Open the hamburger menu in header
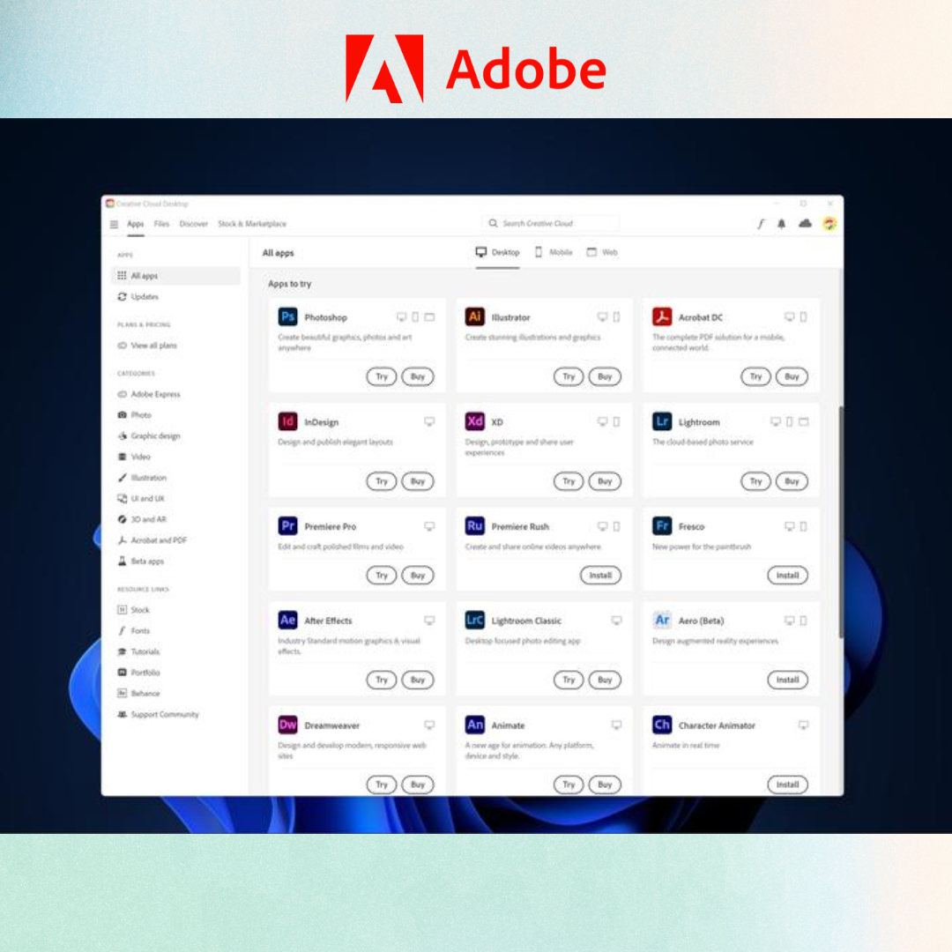Screen dimensions: 952x952 click(x=114, y=224)
